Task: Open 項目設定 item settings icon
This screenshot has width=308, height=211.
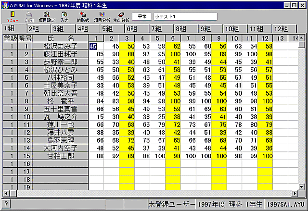Action: (x=47, y=17)
